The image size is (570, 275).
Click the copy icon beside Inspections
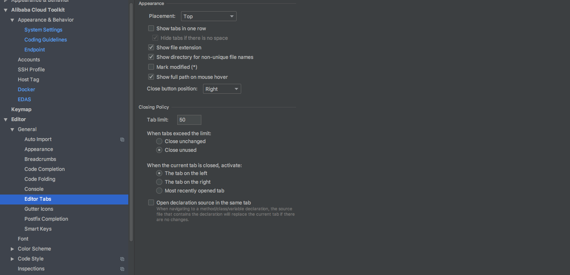click(122, 269)
